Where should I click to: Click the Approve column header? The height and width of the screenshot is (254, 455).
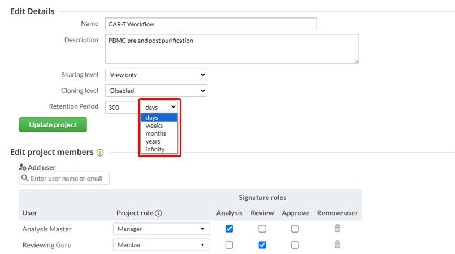[295, 213]
